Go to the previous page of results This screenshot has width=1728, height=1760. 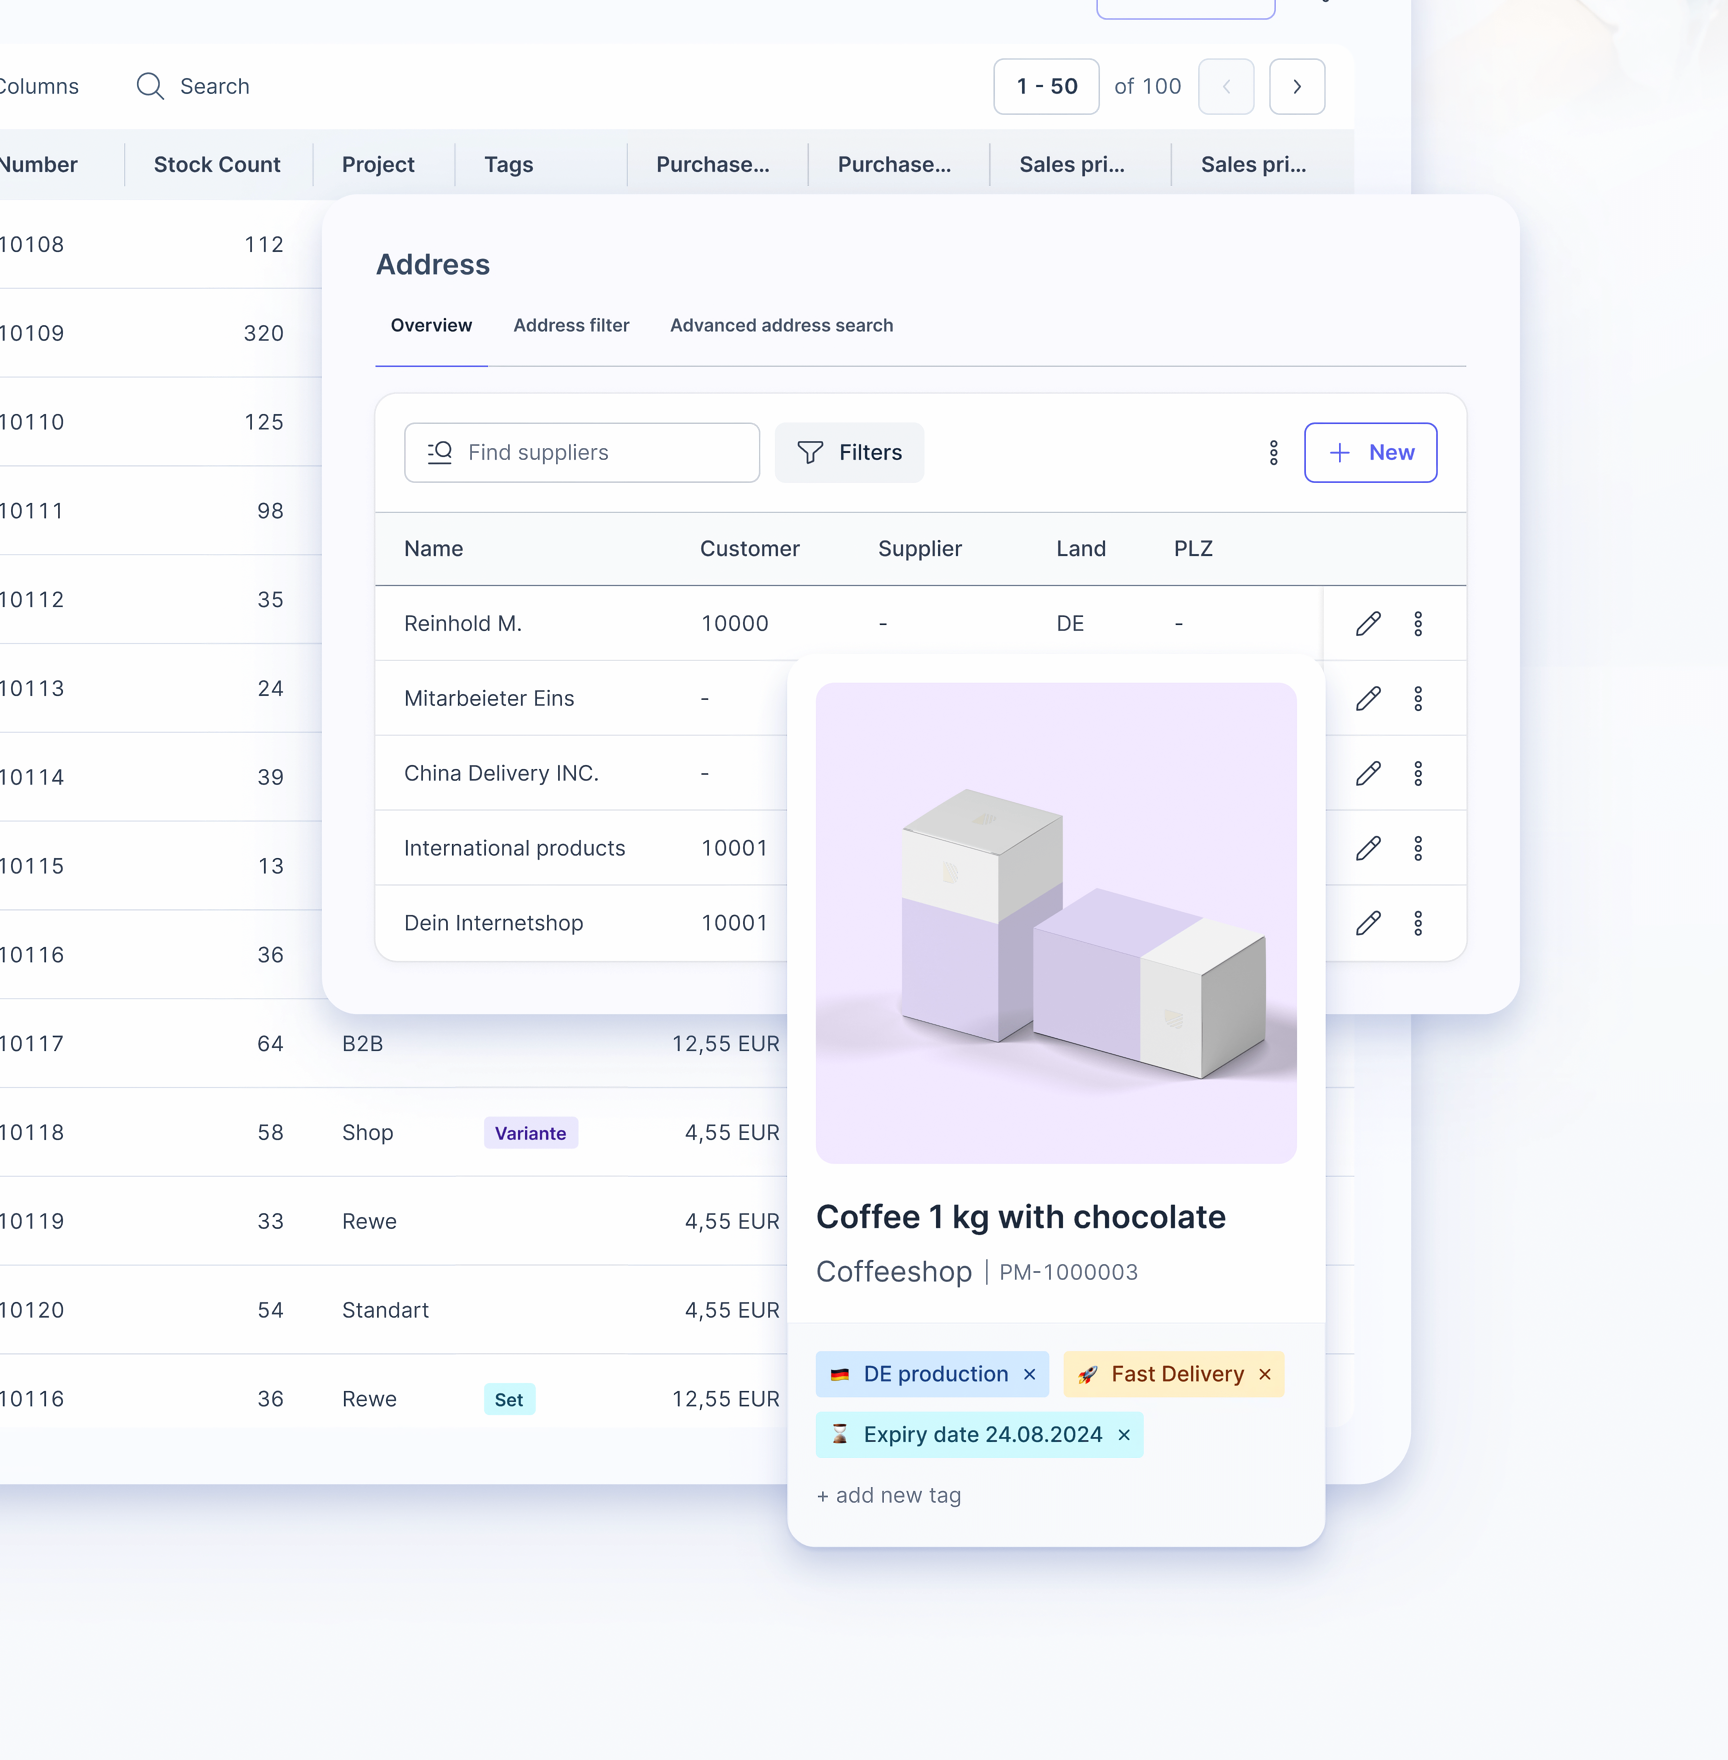pos(1226,86)
